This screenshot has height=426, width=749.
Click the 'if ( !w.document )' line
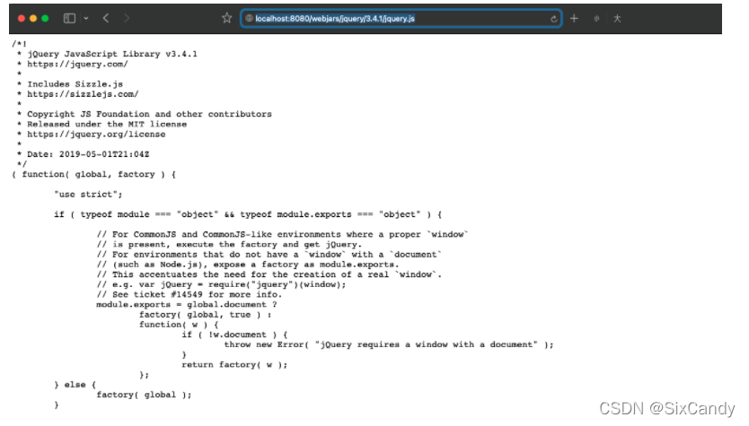tap(234, 335)
